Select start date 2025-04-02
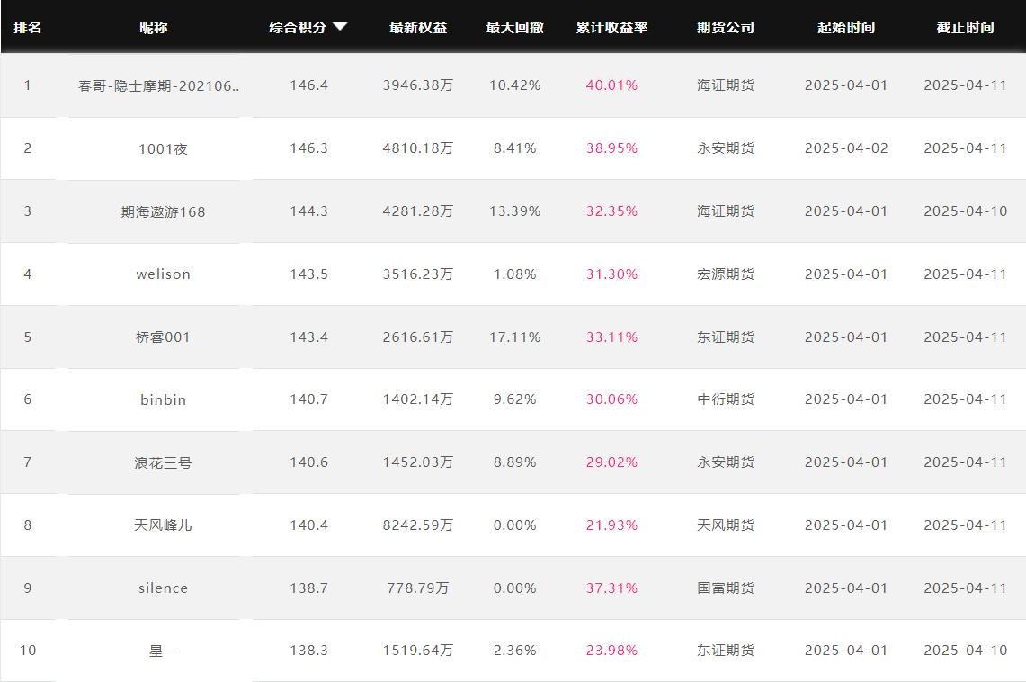The width and height of the screenshot is (1026, 682). click(x=846, y=148)
